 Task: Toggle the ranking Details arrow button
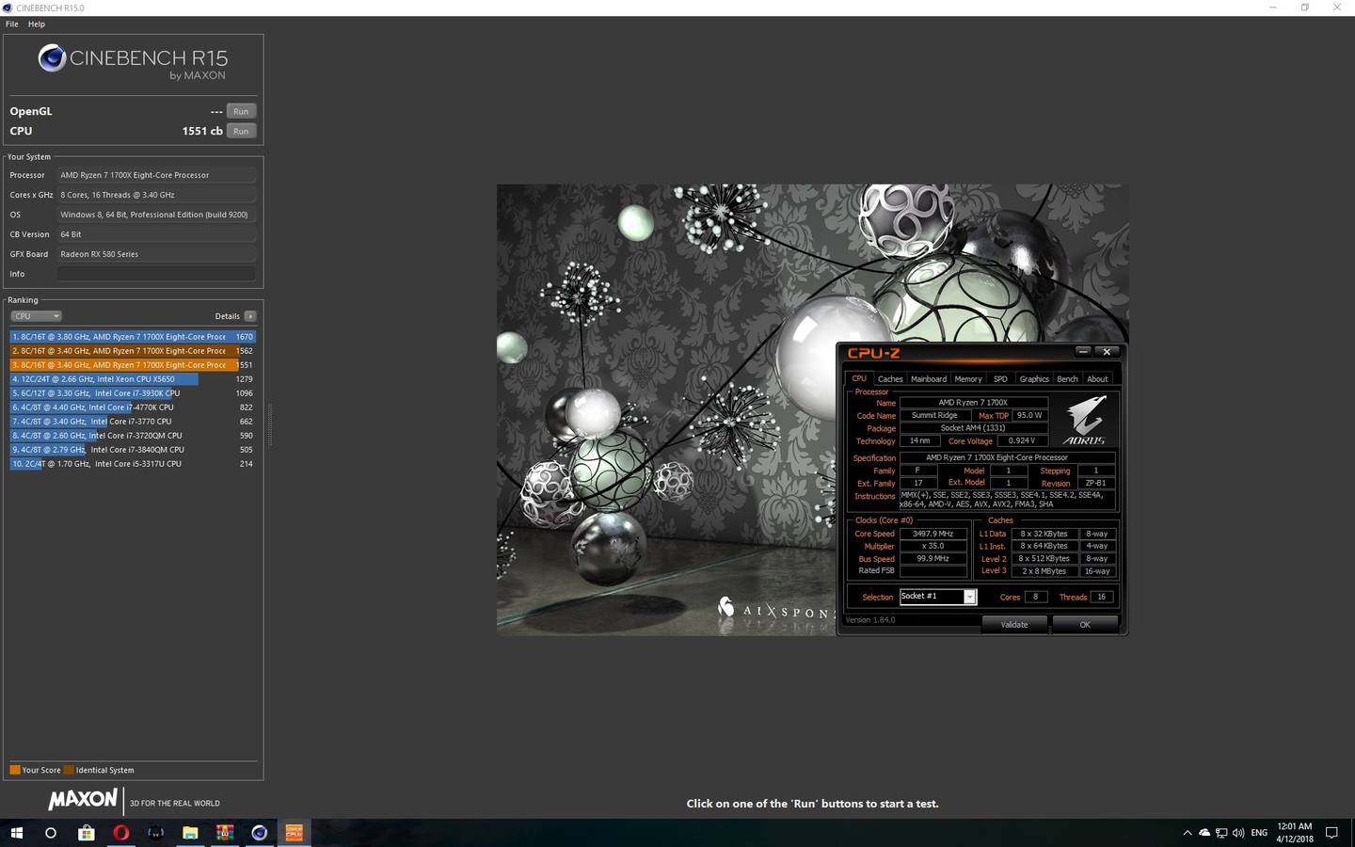pos(250,316)
